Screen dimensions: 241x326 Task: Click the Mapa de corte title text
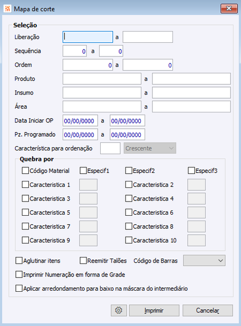click(x=34, y=9)
